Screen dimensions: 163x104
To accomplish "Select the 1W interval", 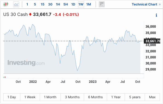I will pos(81,4).
